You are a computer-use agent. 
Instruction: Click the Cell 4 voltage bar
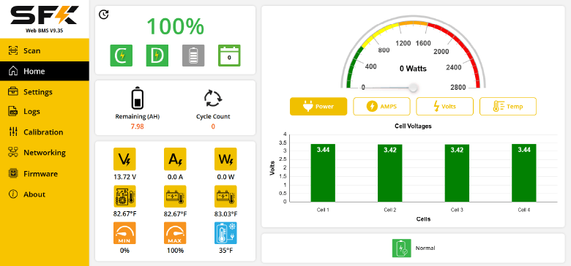click(524, 173)
